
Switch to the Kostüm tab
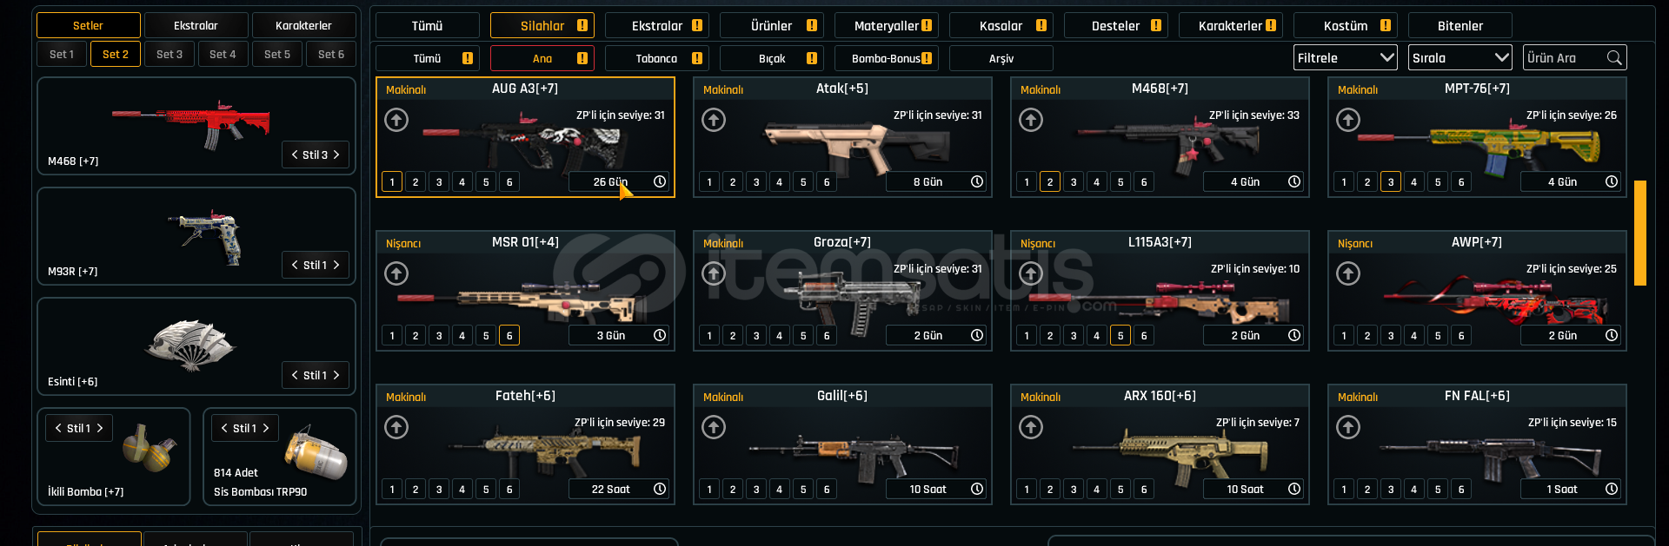click(1346, 25)
